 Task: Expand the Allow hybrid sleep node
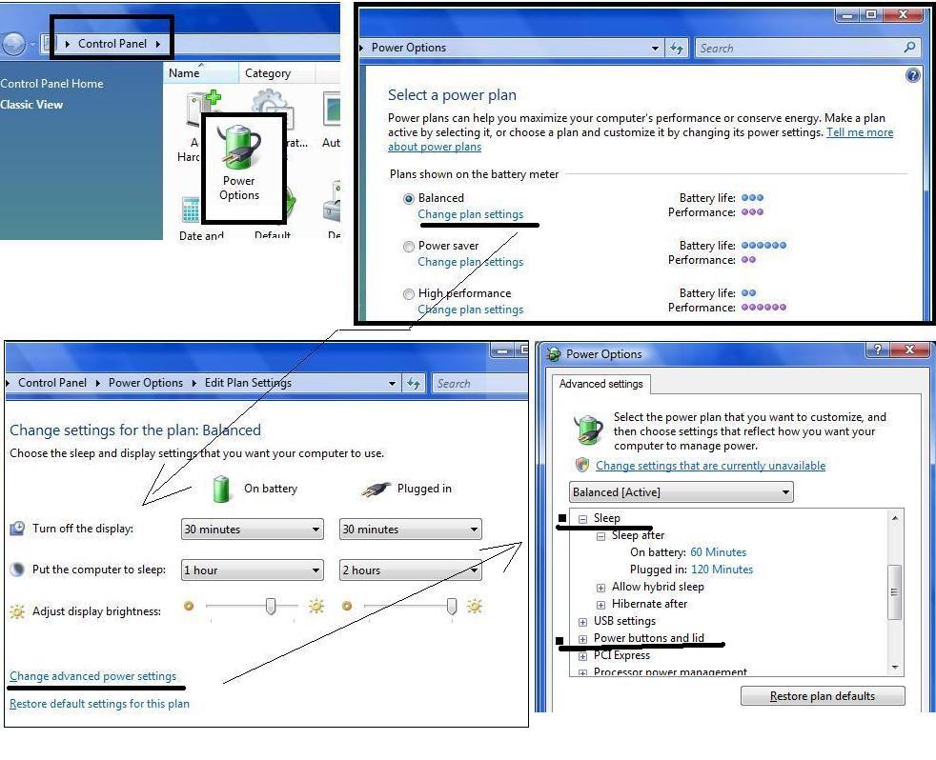click(x=601, y=588)
